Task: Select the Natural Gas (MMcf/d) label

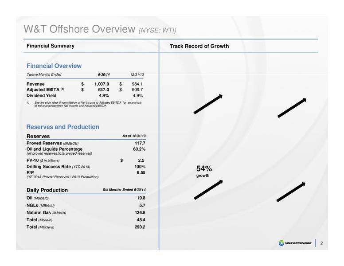Action: 46,213
